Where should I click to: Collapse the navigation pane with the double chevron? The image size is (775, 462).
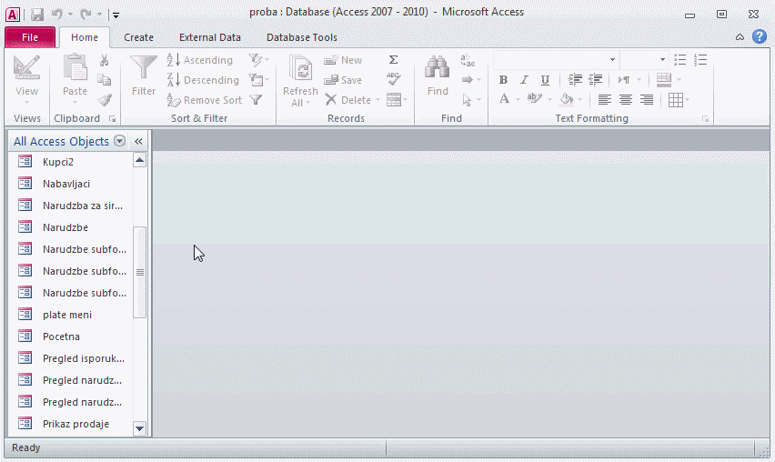click(139, 141)
